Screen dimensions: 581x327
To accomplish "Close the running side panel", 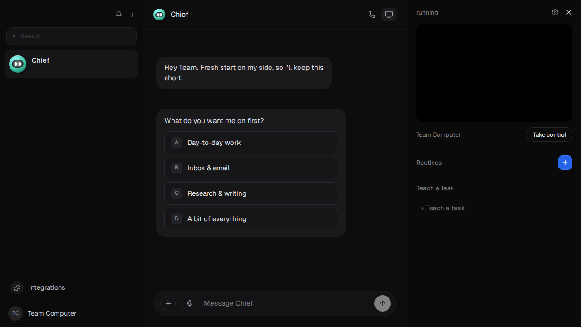I will [x=569, y=12].
